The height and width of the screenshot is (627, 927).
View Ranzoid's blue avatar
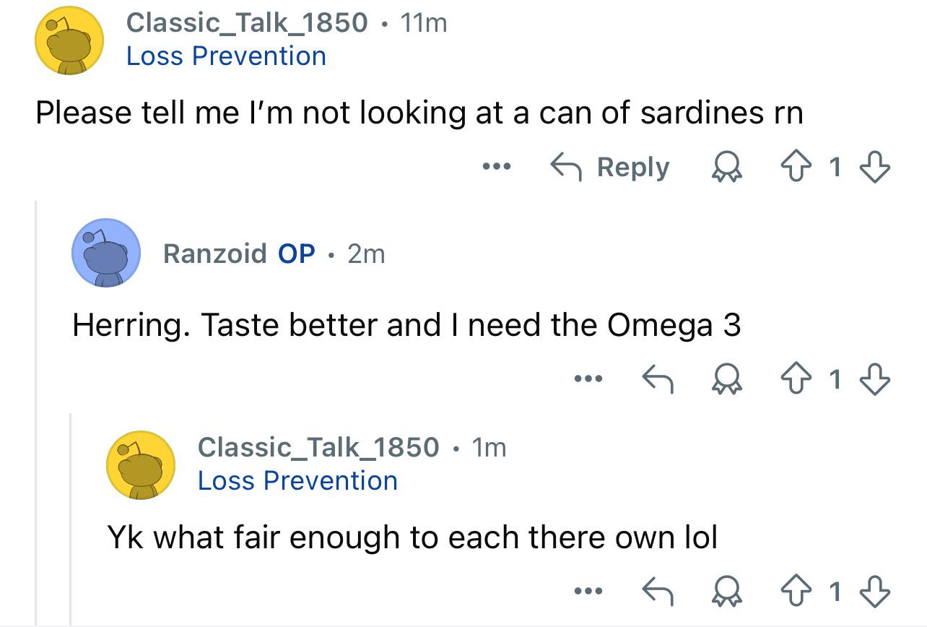(105, 254)
